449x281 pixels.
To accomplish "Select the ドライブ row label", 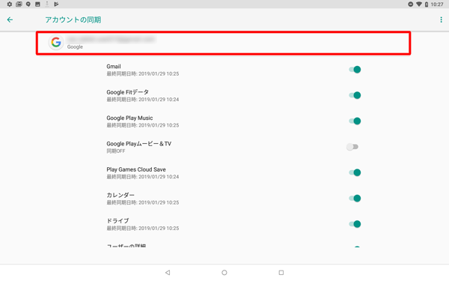I will (117, 221).
